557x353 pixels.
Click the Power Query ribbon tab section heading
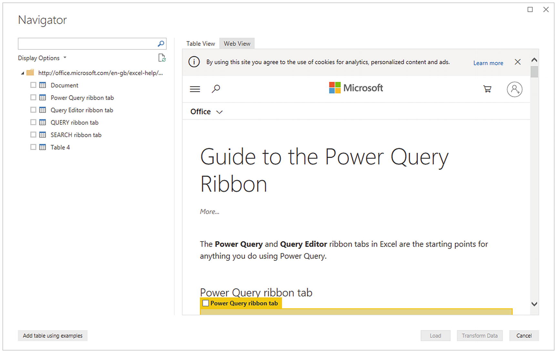256,292
